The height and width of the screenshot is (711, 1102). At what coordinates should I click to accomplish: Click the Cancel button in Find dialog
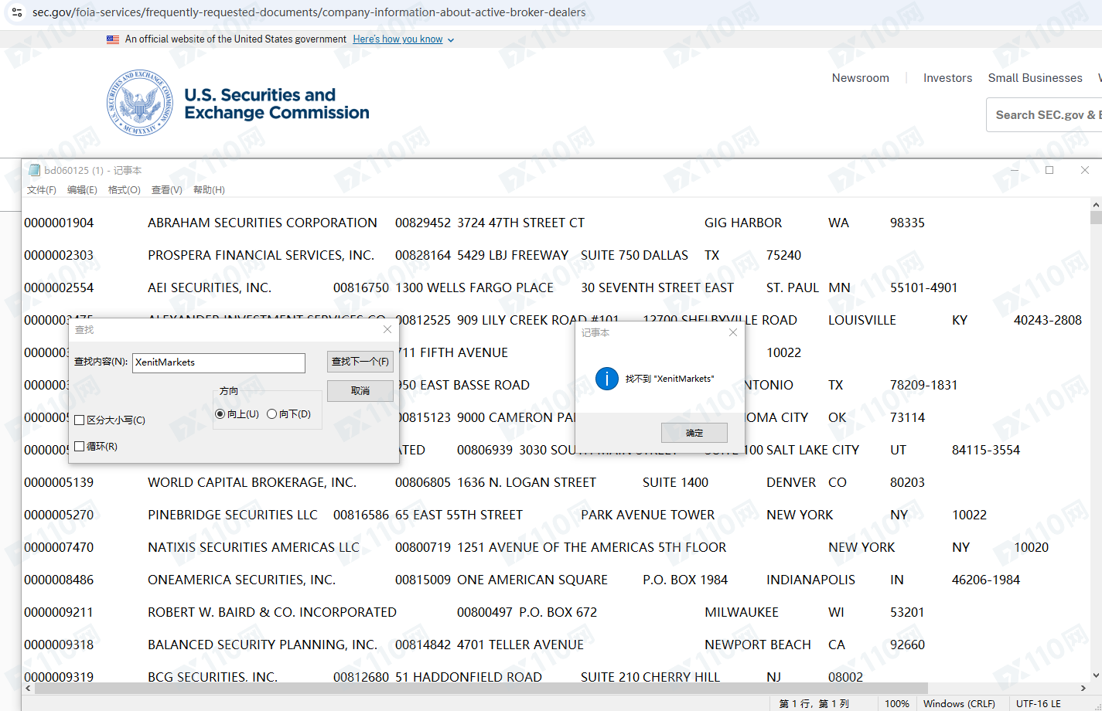[360, 391]
